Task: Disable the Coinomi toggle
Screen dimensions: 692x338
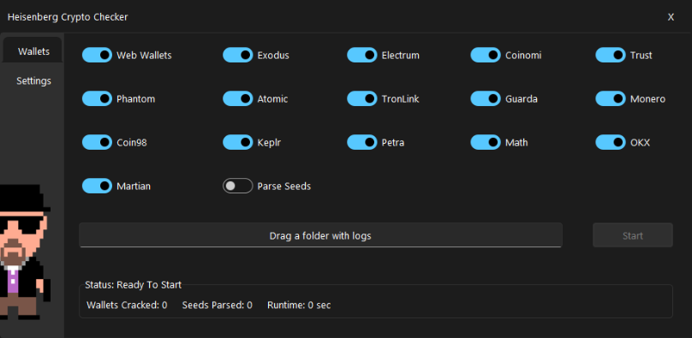Action: point(486,55)
